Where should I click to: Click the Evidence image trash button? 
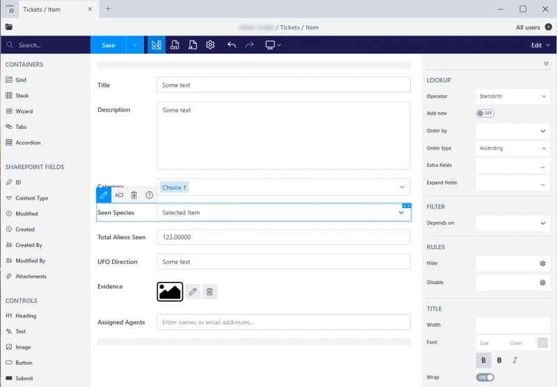[210, 292]
